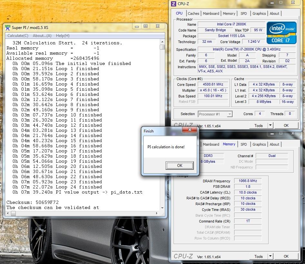
Task: Switch to Caches tab in CPU-Z
Action: 194,14
